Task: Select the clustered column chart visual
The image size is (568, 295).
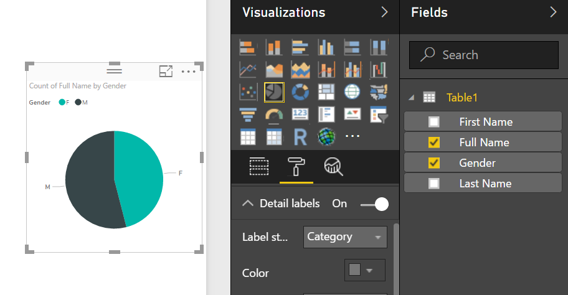Action: coord(326,47)
